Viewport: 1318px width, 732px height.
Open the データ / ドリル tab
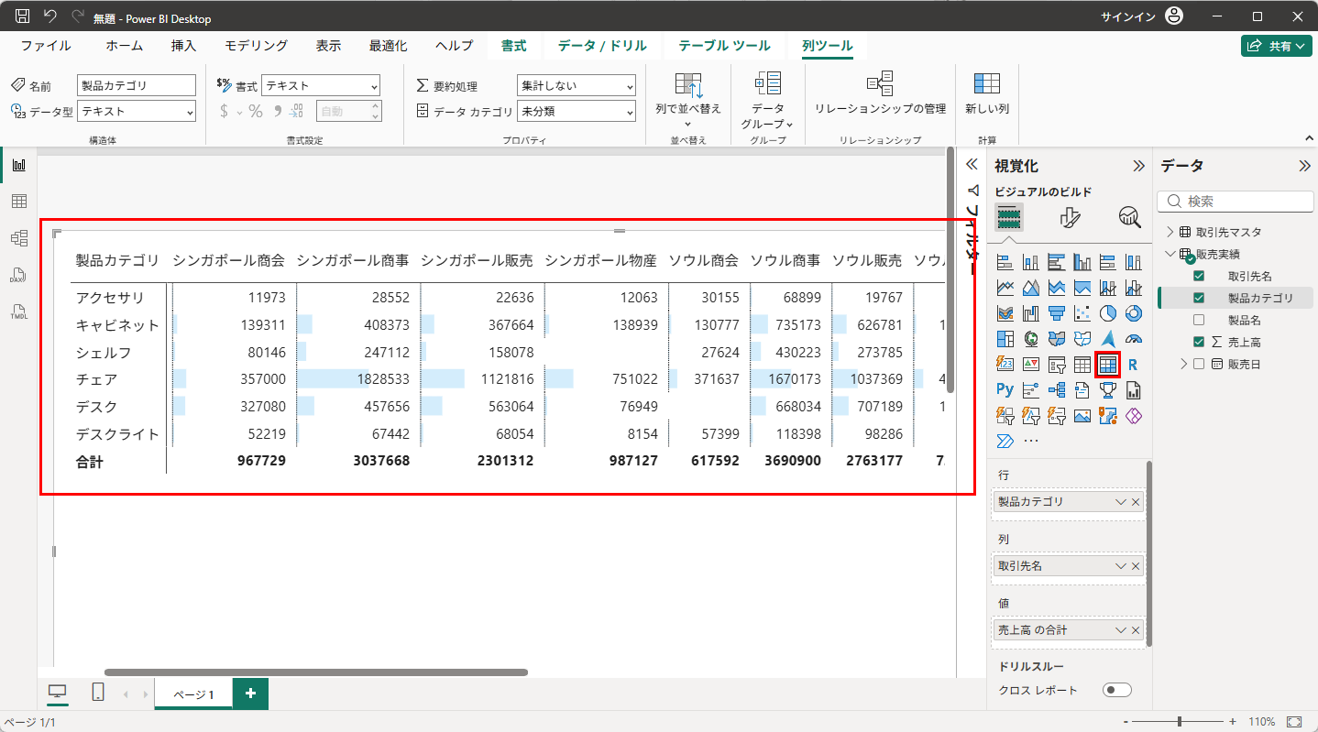[602, 46]
